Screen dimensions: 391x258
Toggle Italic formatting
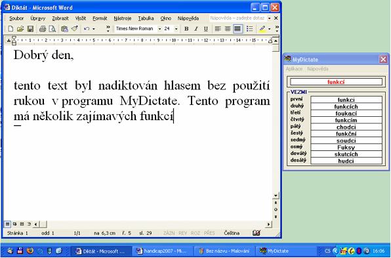click(196, 29)
